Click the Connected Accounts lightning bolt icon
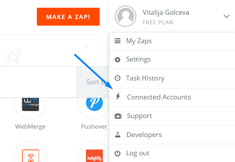Image resolution: width=235 pixels, height=162 pixels. point(118,96)
